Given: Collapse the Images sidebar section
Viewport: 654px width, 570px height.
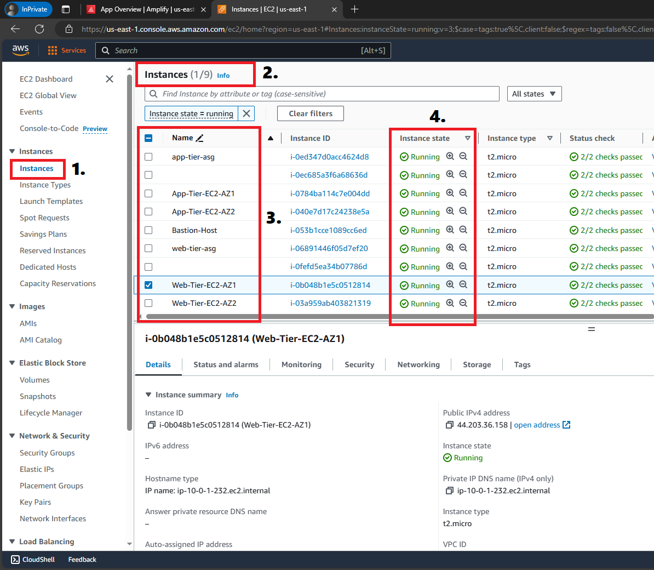Looking at the screenshot, I should tap(12, 306).
